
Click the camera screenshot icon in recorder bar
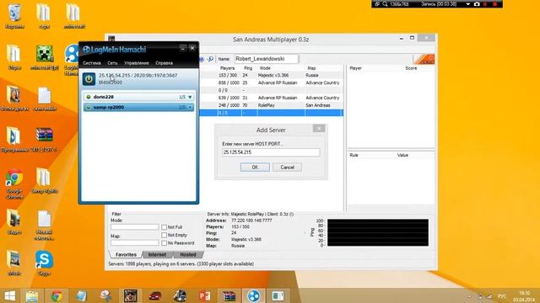[477, 4]
